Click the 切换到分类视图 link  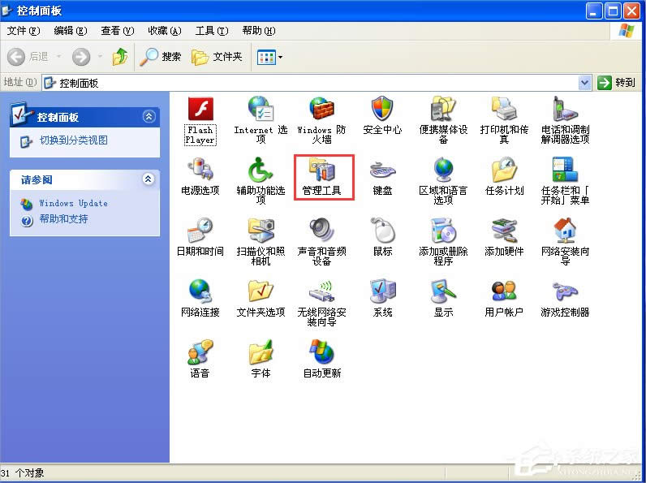[73, 140]
